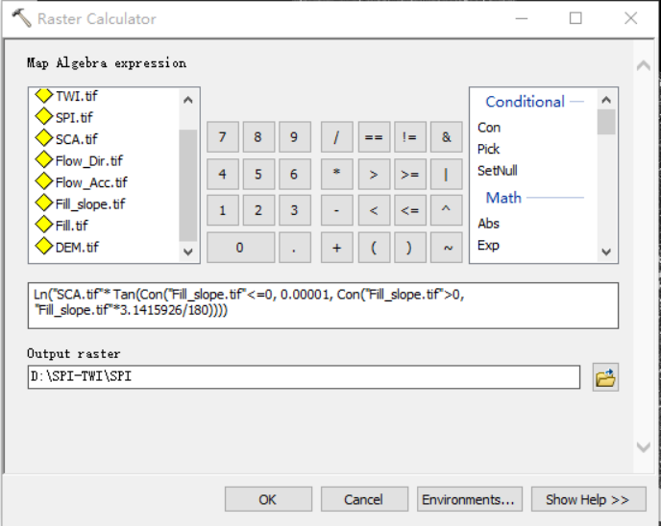Cancel the Raster Calculator dialog

(364, 499)
